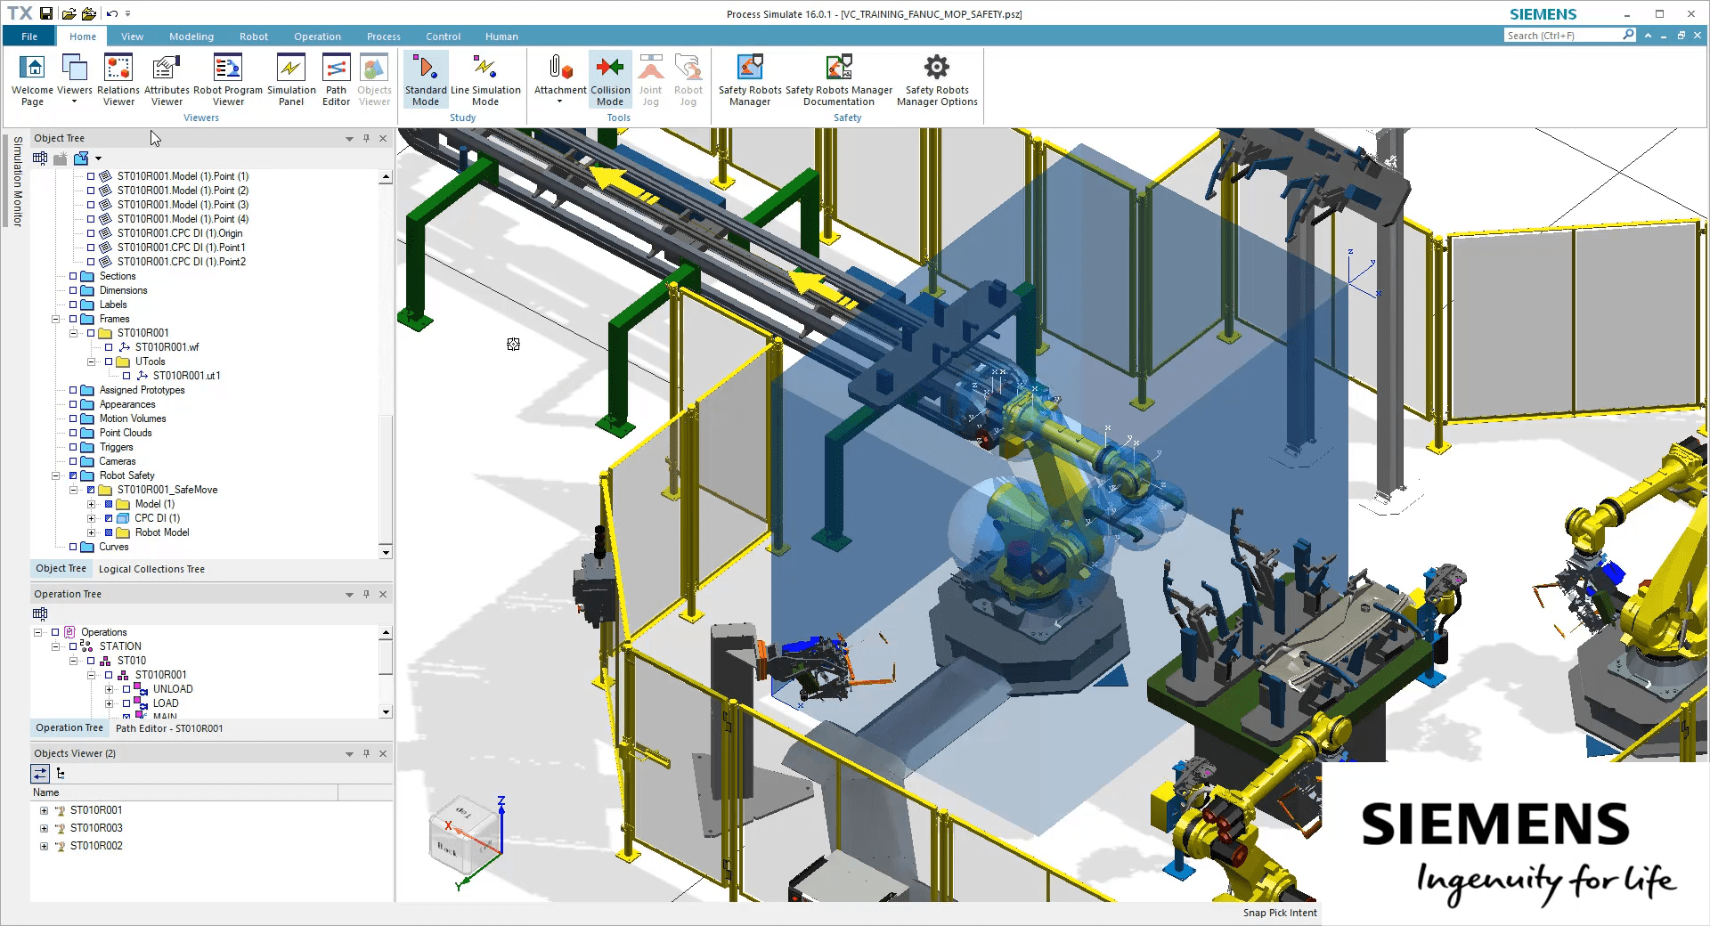Open the Simulation Panel
Viewport: 1710px width, 926px height.
click(291, 78)
